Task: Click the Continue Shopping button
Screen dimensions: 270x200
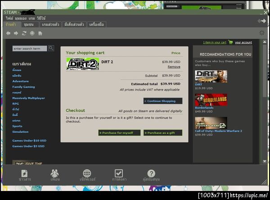Action: tap(163, 101)
